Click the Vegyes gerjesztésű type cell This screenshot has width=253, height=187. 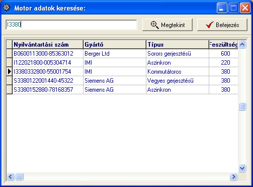(x=178, y=81)
